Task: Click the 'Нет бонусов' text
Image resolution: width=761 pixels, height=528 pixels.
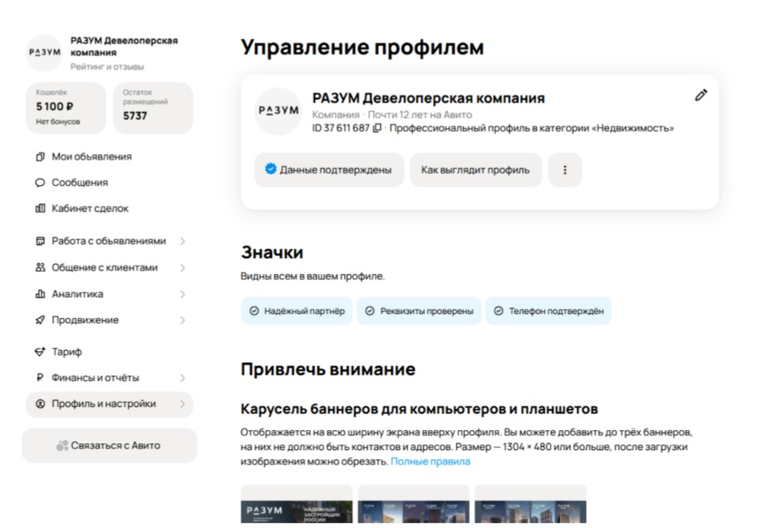Action: point(58,122)
